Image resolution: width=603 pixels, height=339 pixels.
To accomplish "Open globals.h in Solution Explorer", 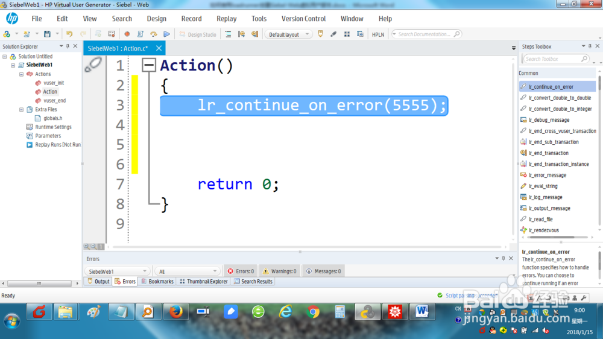I will [52, 118].
